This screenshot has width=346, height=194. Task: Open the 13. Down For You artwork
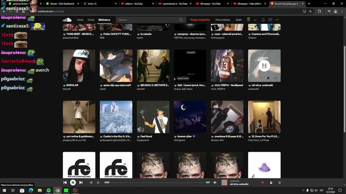(x=264, y=117)
